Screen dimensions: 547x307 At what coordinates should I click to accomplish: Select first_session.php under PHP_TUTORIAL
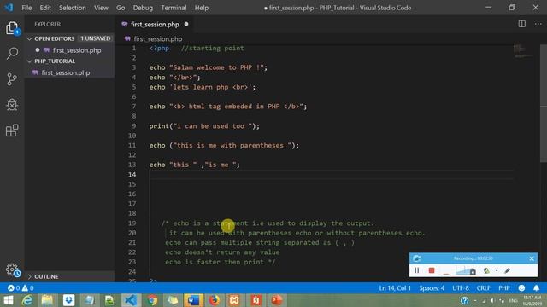pyautogui.click(x=70, y=72)
